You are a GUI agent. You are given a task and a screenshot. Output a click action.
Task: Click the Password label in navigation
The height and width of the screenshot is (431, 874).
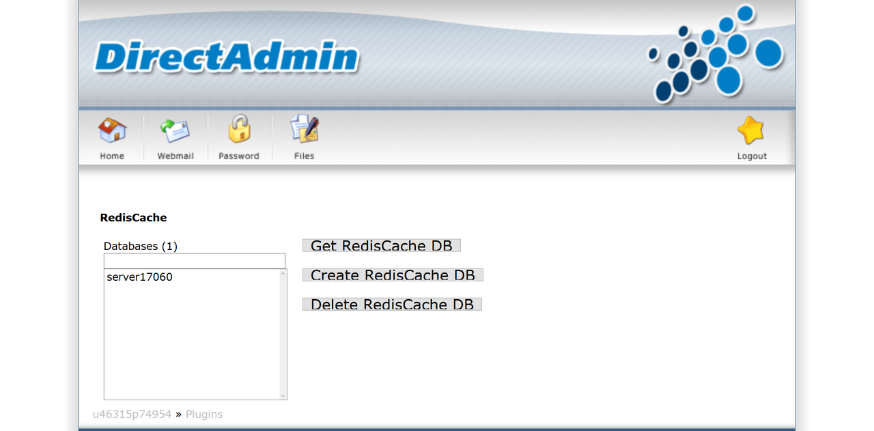pos(239,156)
